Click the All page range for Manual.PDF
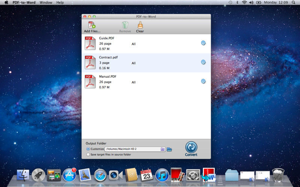This screenshot has width=300, height=187. pos(133,82)
